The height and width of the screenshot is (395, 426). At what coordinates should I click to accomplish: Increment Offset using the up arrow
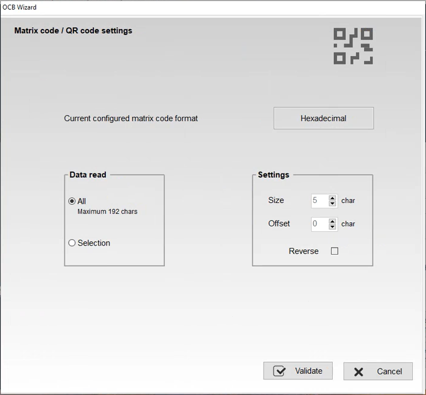[x=333, y=221]
